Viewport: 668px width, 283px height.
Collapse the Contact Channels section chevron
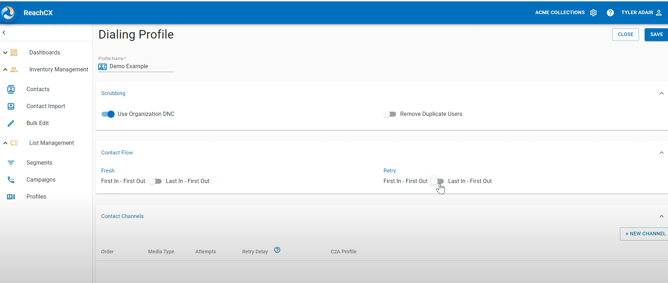click(661, 216)
